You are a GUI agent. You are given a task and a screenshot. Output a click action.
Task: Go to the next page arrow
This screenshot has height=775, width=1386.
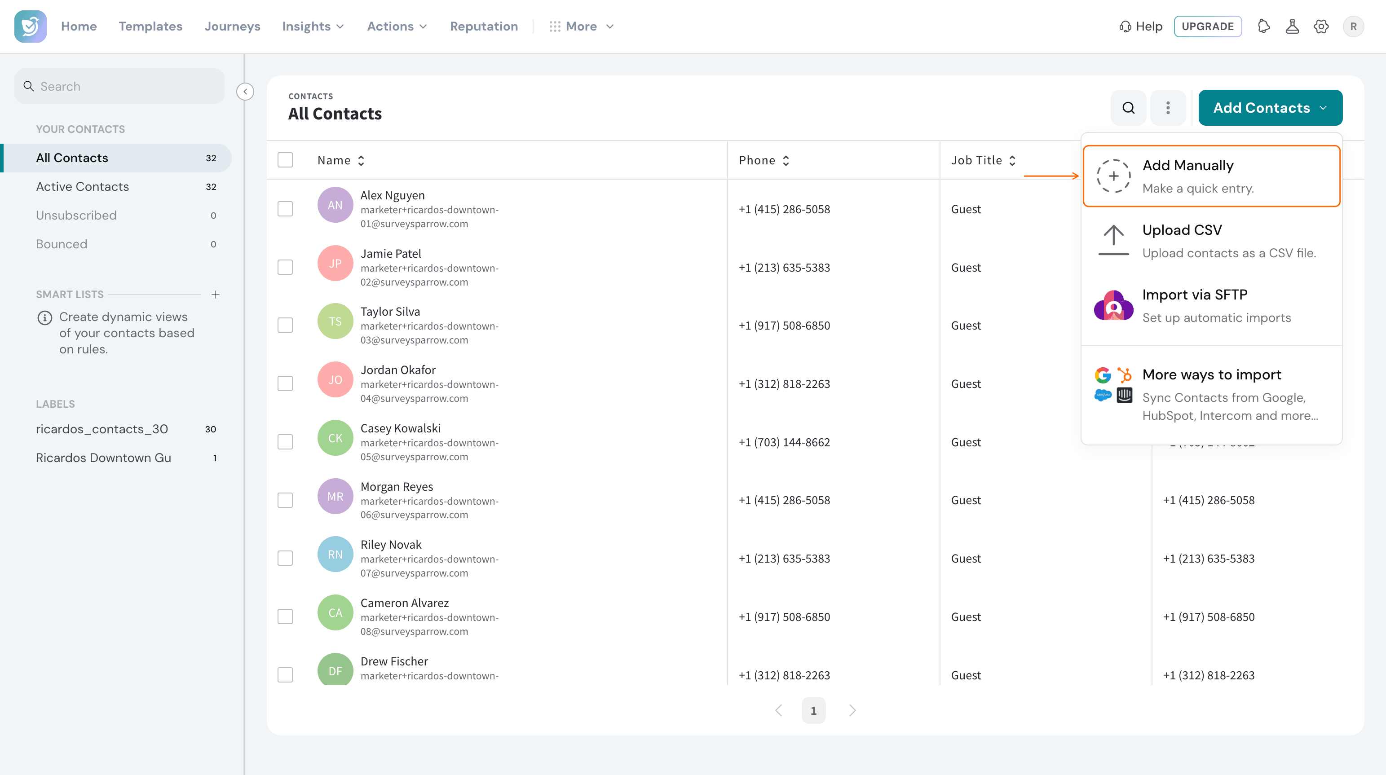pos(852,710)
